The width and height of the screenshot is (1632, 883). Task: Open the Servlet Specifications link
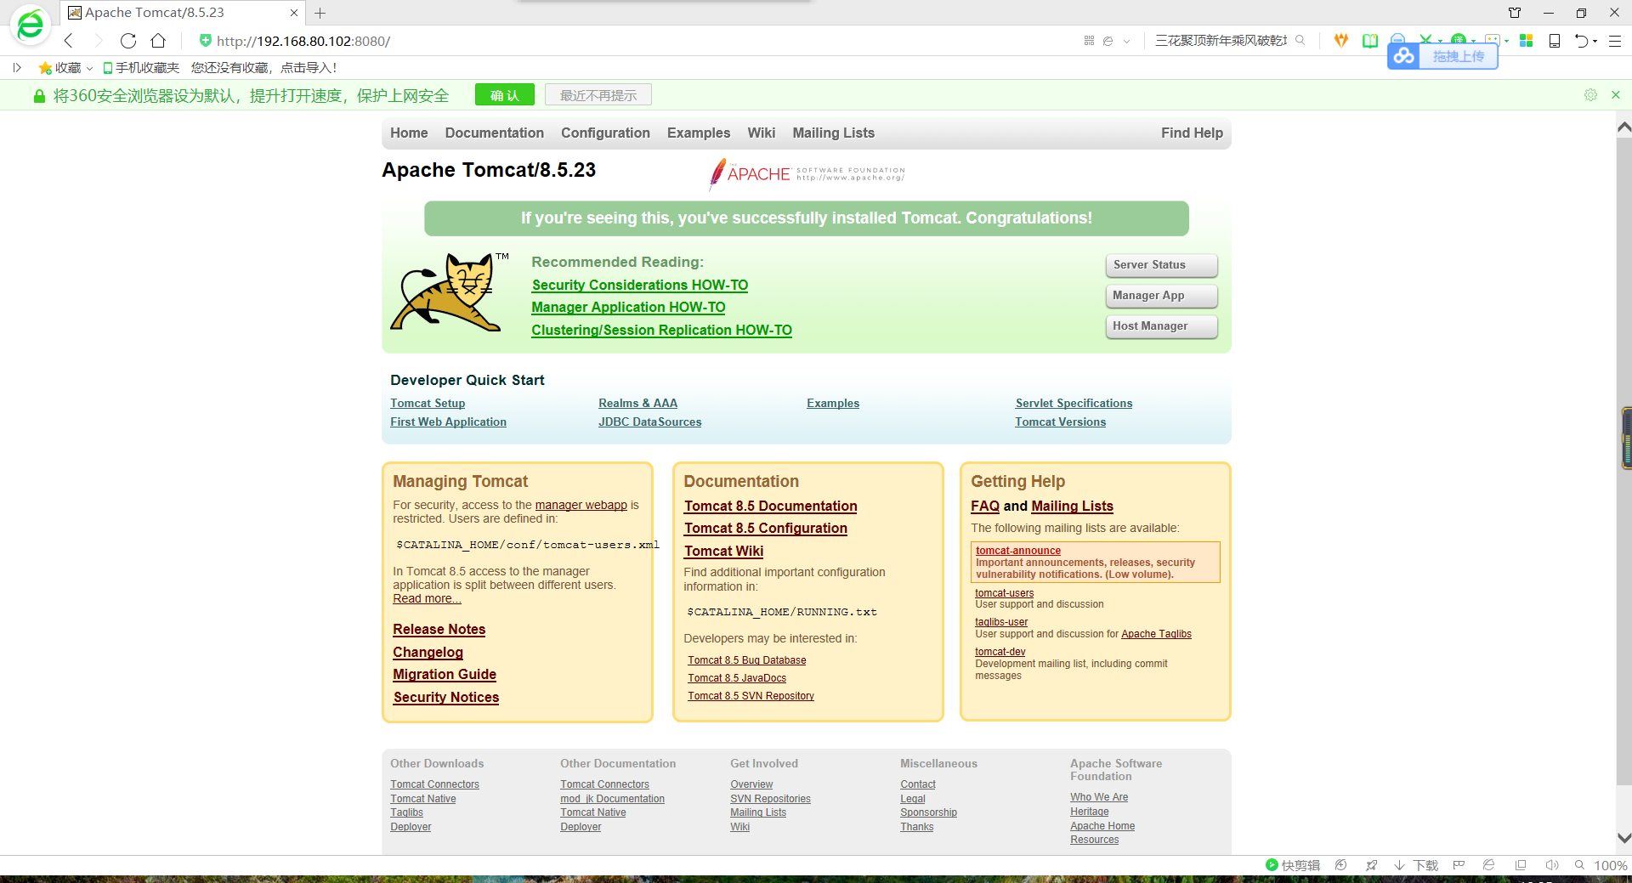click(1074, 403)
